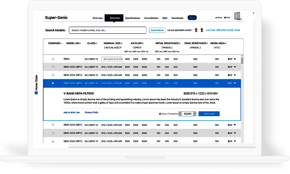Decrease quantity with the down stepper arrow
Image resolution: width=290 pixels, height=174 pixels.
click(180, 114)
